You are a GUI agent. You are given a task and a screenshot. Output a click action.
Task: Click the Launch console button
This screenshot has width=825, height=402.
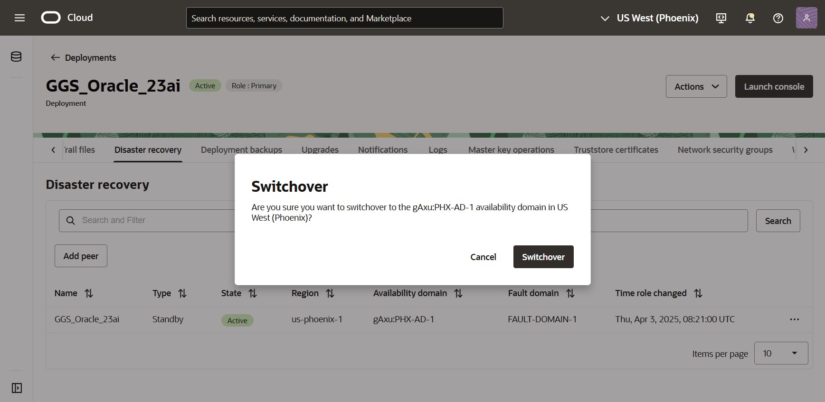click(774, 86)
